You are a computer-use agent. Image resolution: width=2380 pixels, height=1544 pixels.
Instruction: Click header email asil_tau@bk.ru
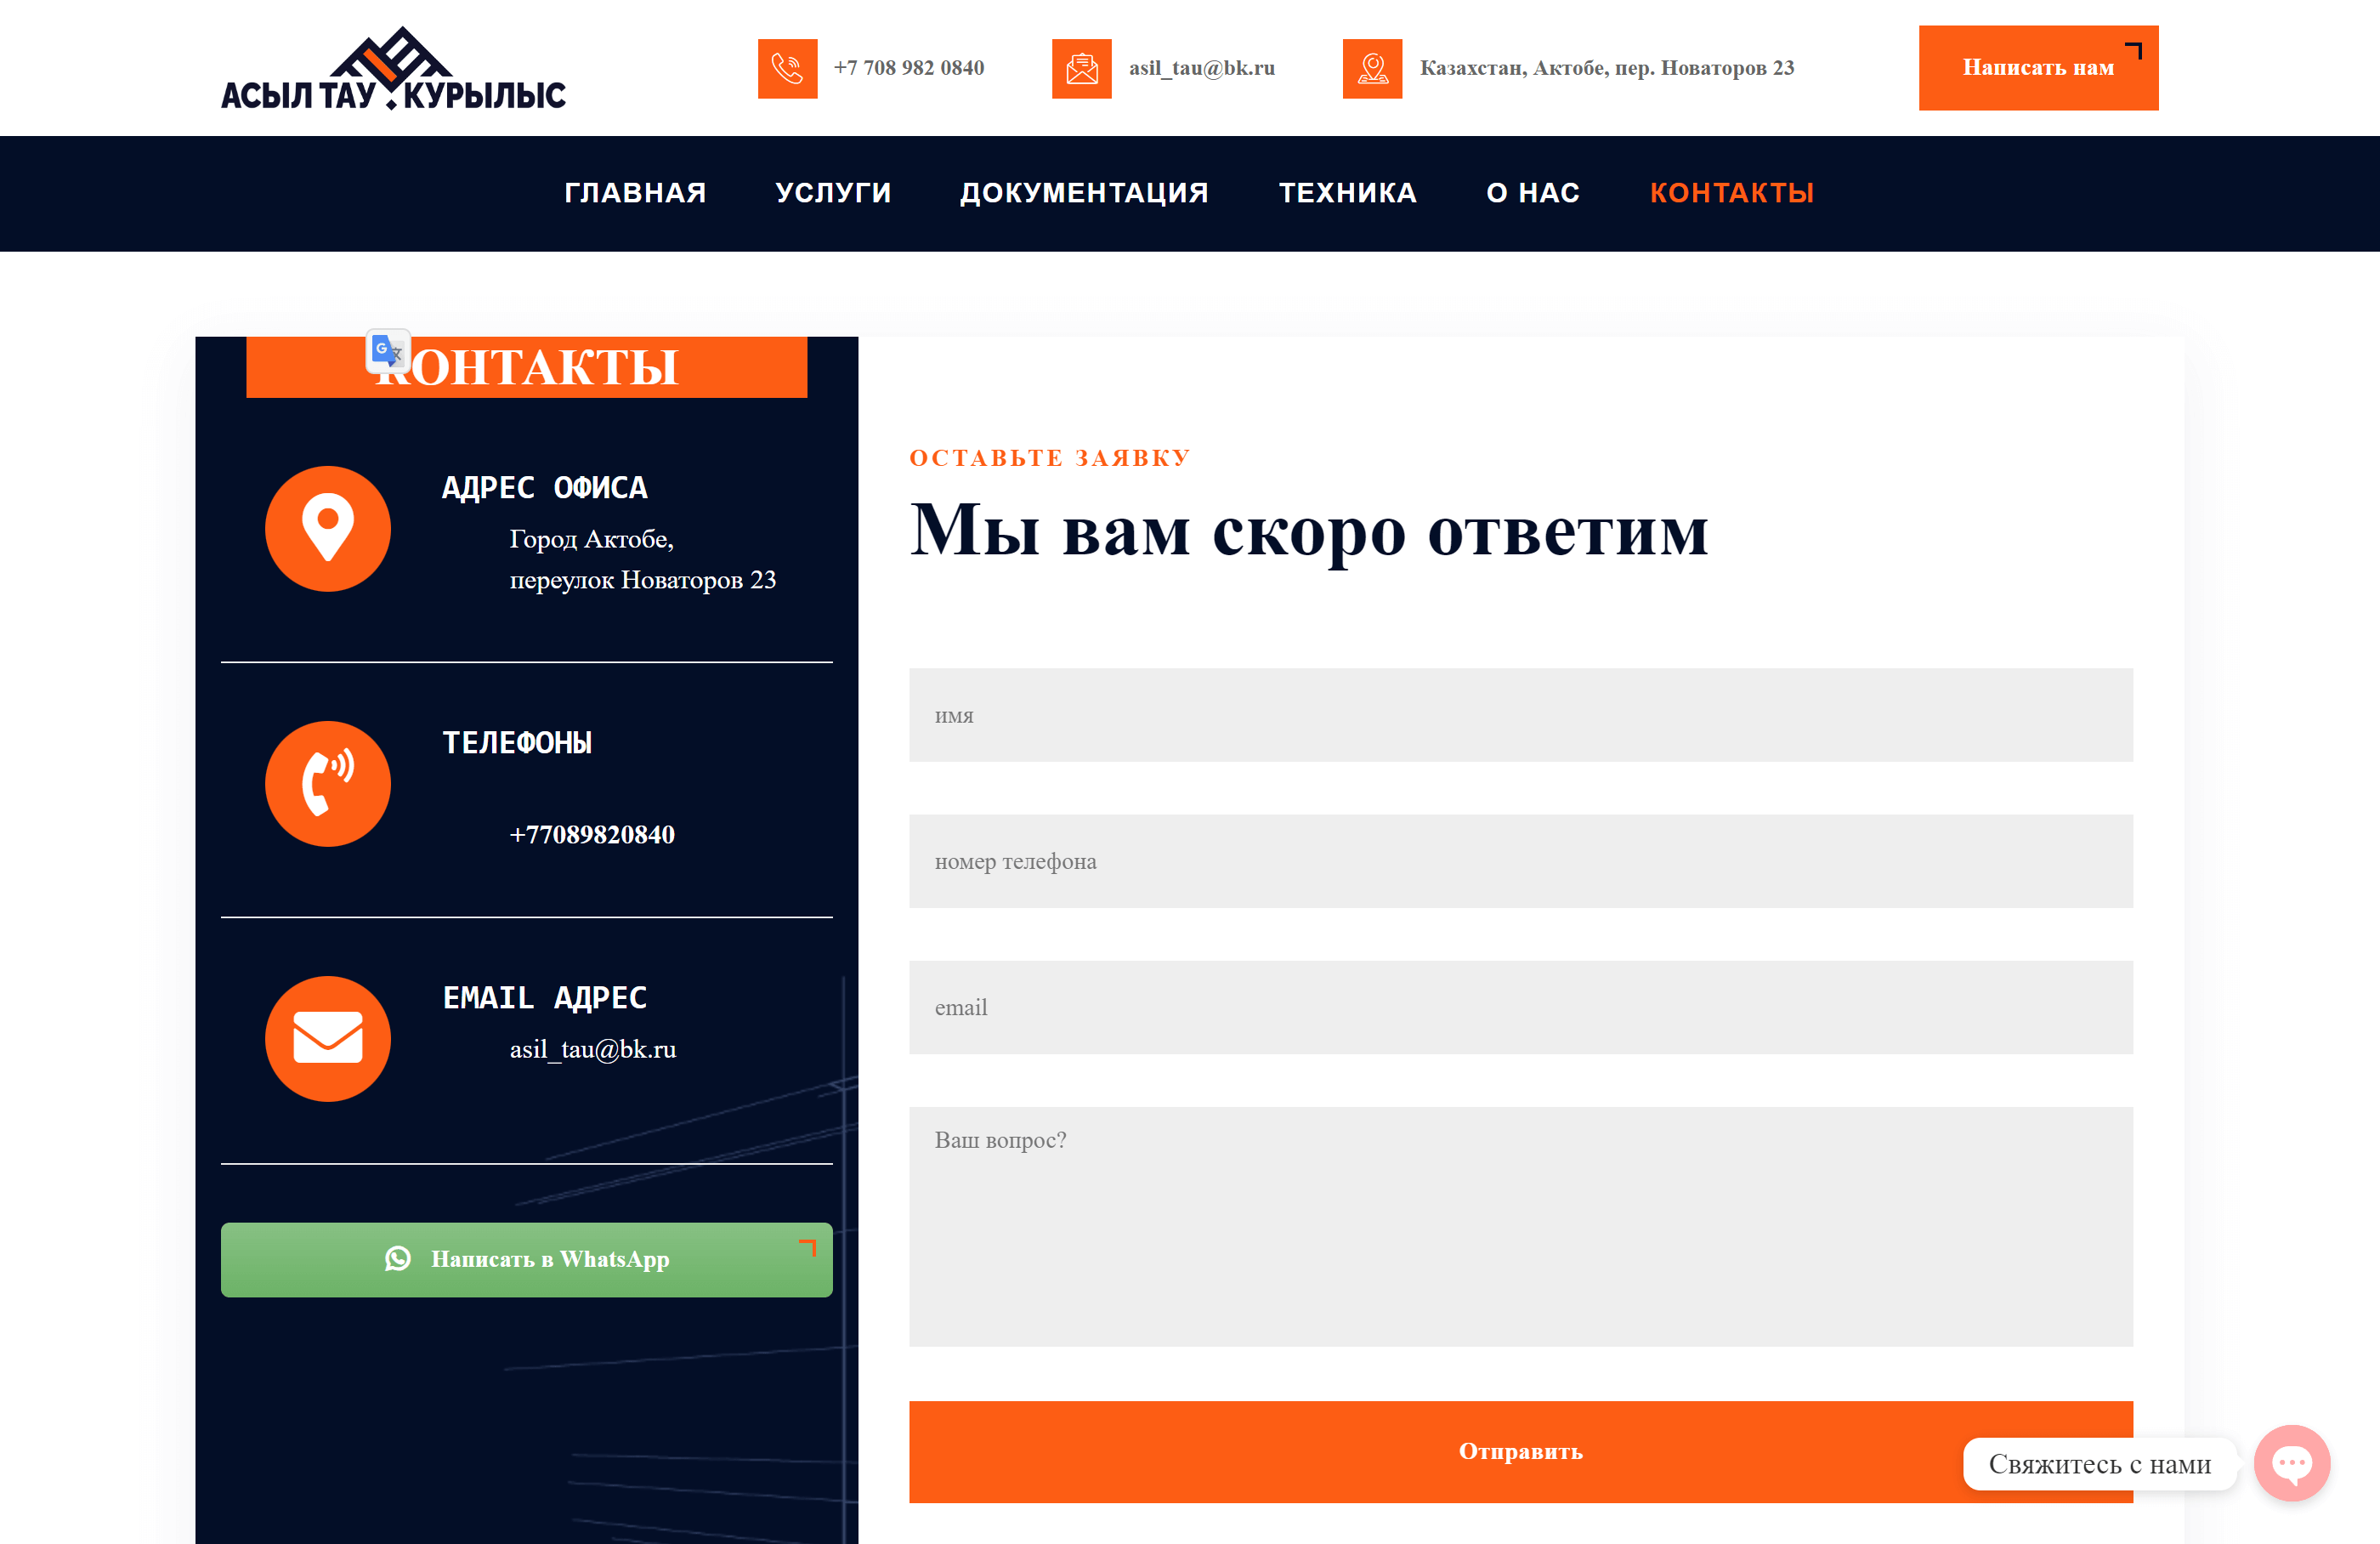point(1201,68)
